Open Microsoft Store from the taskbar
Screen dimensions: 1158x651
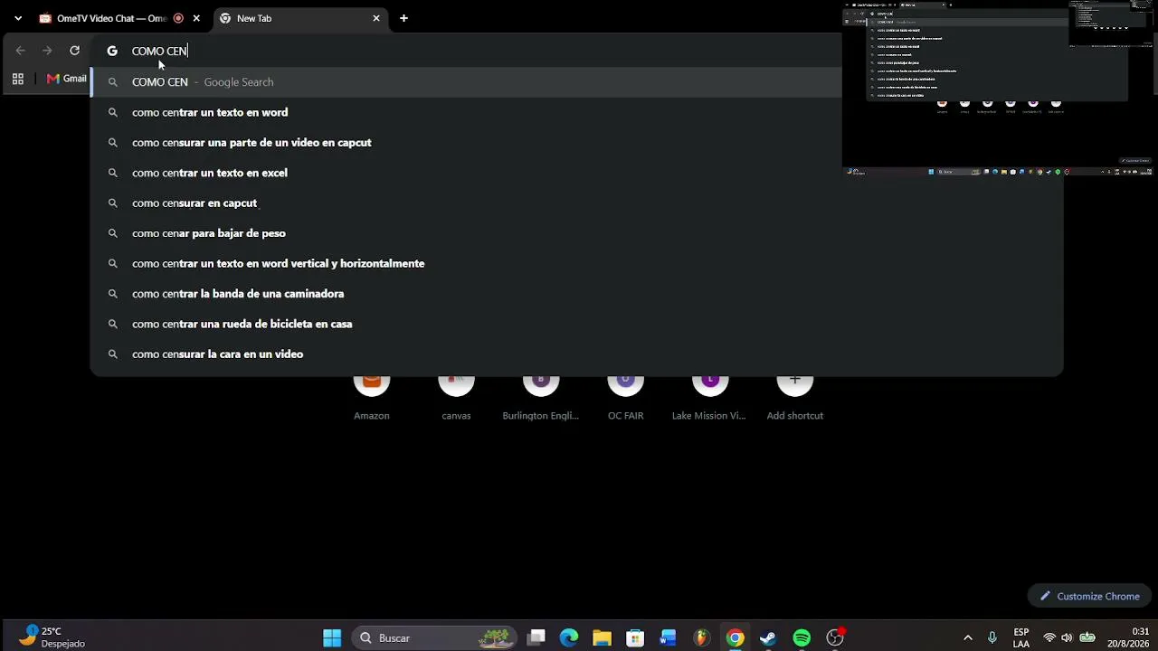click(x=635, y=638)
